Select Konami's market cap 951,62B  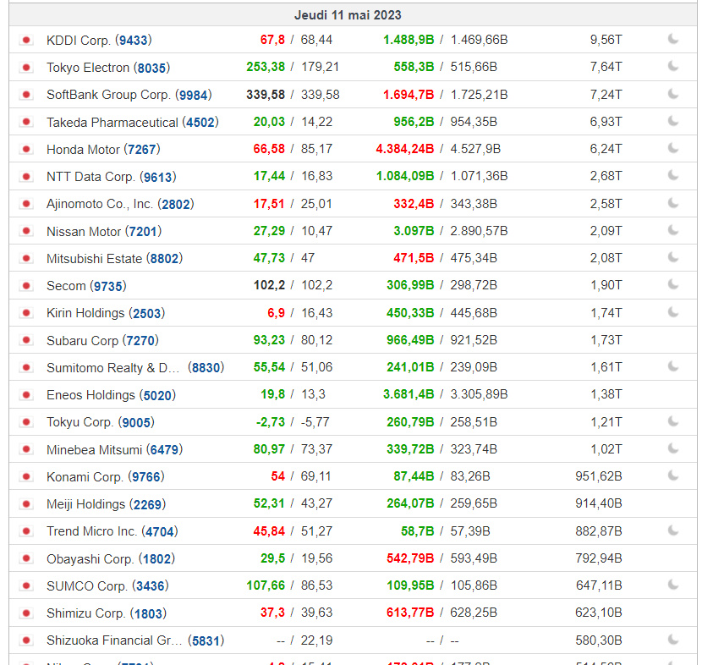tap(599, 476)
